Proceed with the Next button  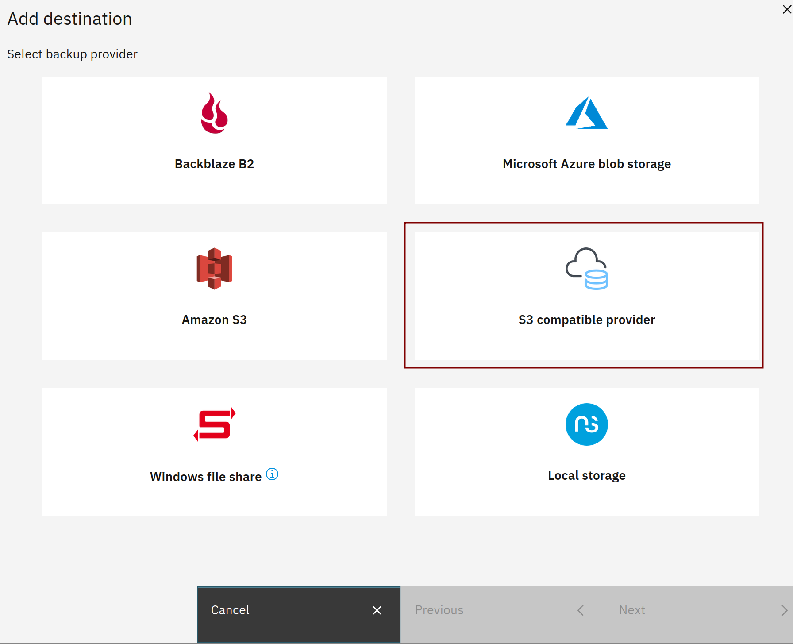pyautogui.click(x=699, y=615)
